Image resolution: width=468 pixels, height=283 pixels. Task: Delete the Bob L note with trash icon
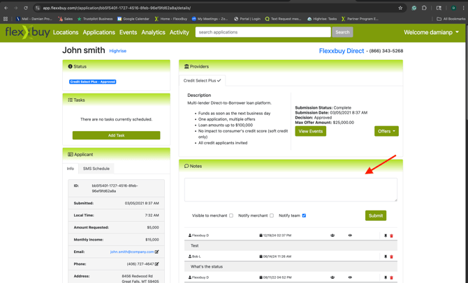[x=392, y=257]
